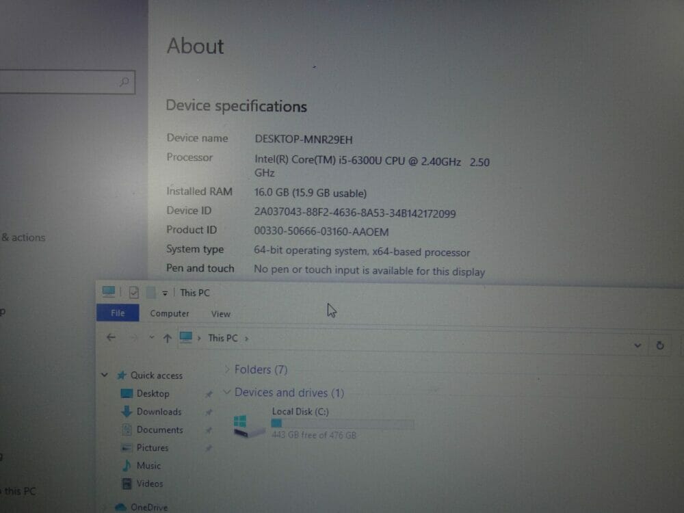This screenshot has width=684, height=513.
Task: Click the Desktop folder icon
Action: (127, 393)
